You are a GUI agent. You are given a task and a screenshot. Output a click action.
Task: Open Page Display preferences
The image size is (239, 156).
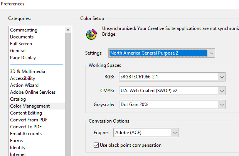(23, 58)
